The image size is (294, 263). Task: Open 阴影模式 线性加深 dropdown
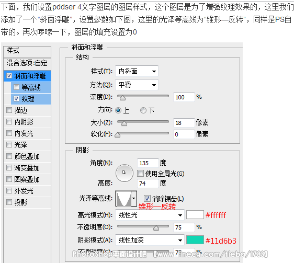[150, 240]
